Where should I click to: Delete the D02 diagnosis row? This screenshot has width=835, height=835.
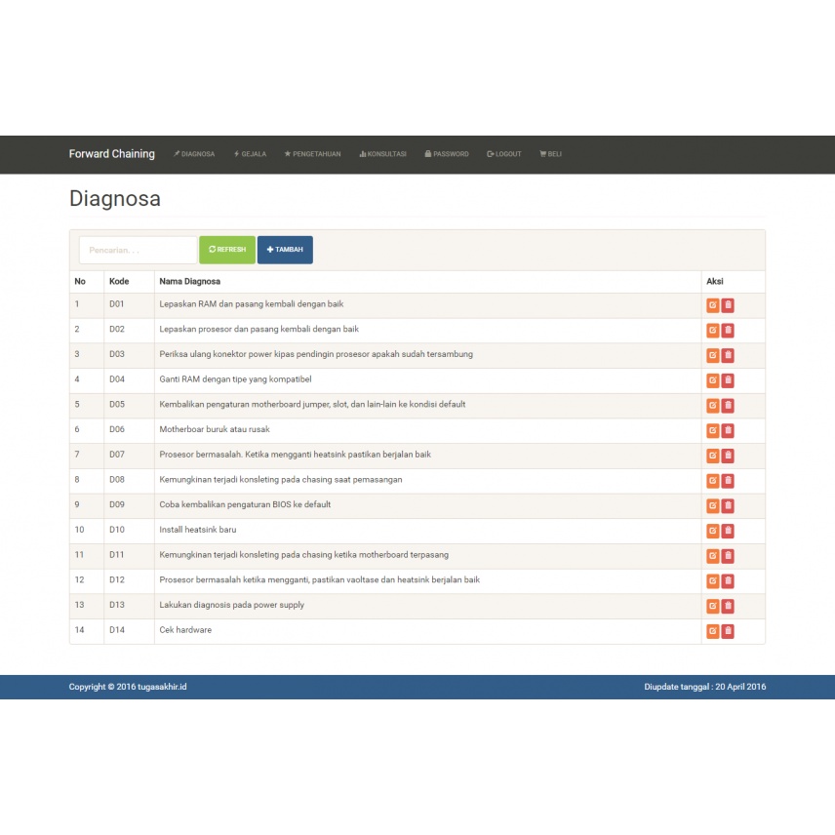click(728, 330)
